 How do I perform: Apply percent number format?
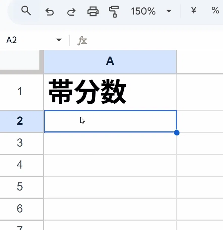click(x=215, y=10)
